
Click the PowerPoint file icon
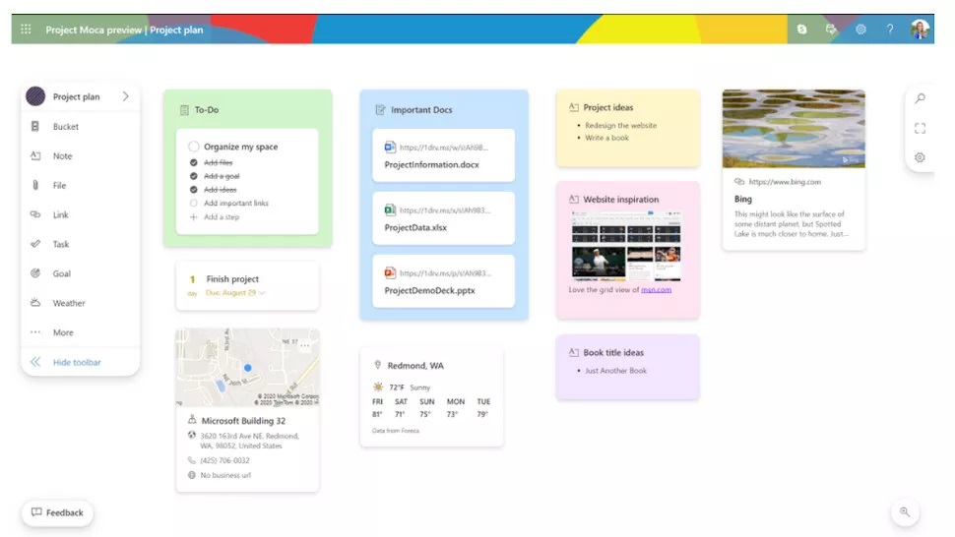(390, 273)
